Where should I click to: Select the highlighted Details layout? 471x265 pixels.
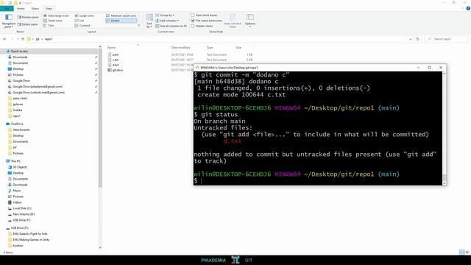point(121,21)
